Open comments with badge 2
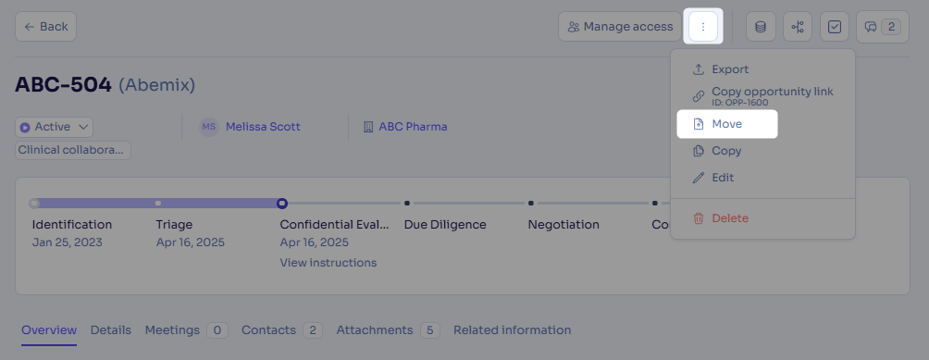This screenshot has width=929, height=360. 882,27
